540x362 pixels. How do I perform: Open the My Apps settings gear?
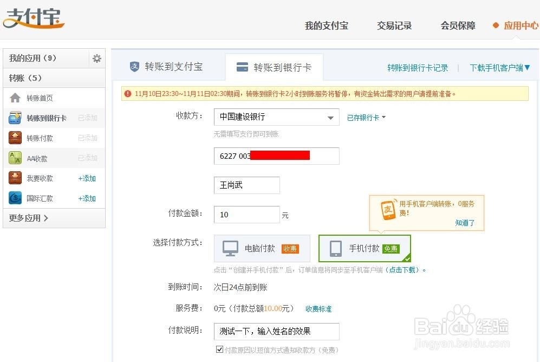click(x=97, y=58)
